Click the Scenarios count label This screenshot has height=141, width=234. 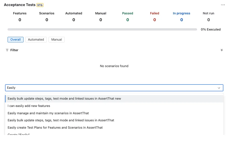click(x=47, y=13)
